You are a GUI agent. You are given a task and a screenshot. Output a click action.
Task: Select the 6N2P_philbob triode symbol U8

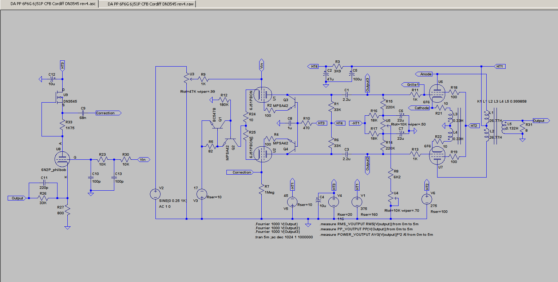(63, 159)
